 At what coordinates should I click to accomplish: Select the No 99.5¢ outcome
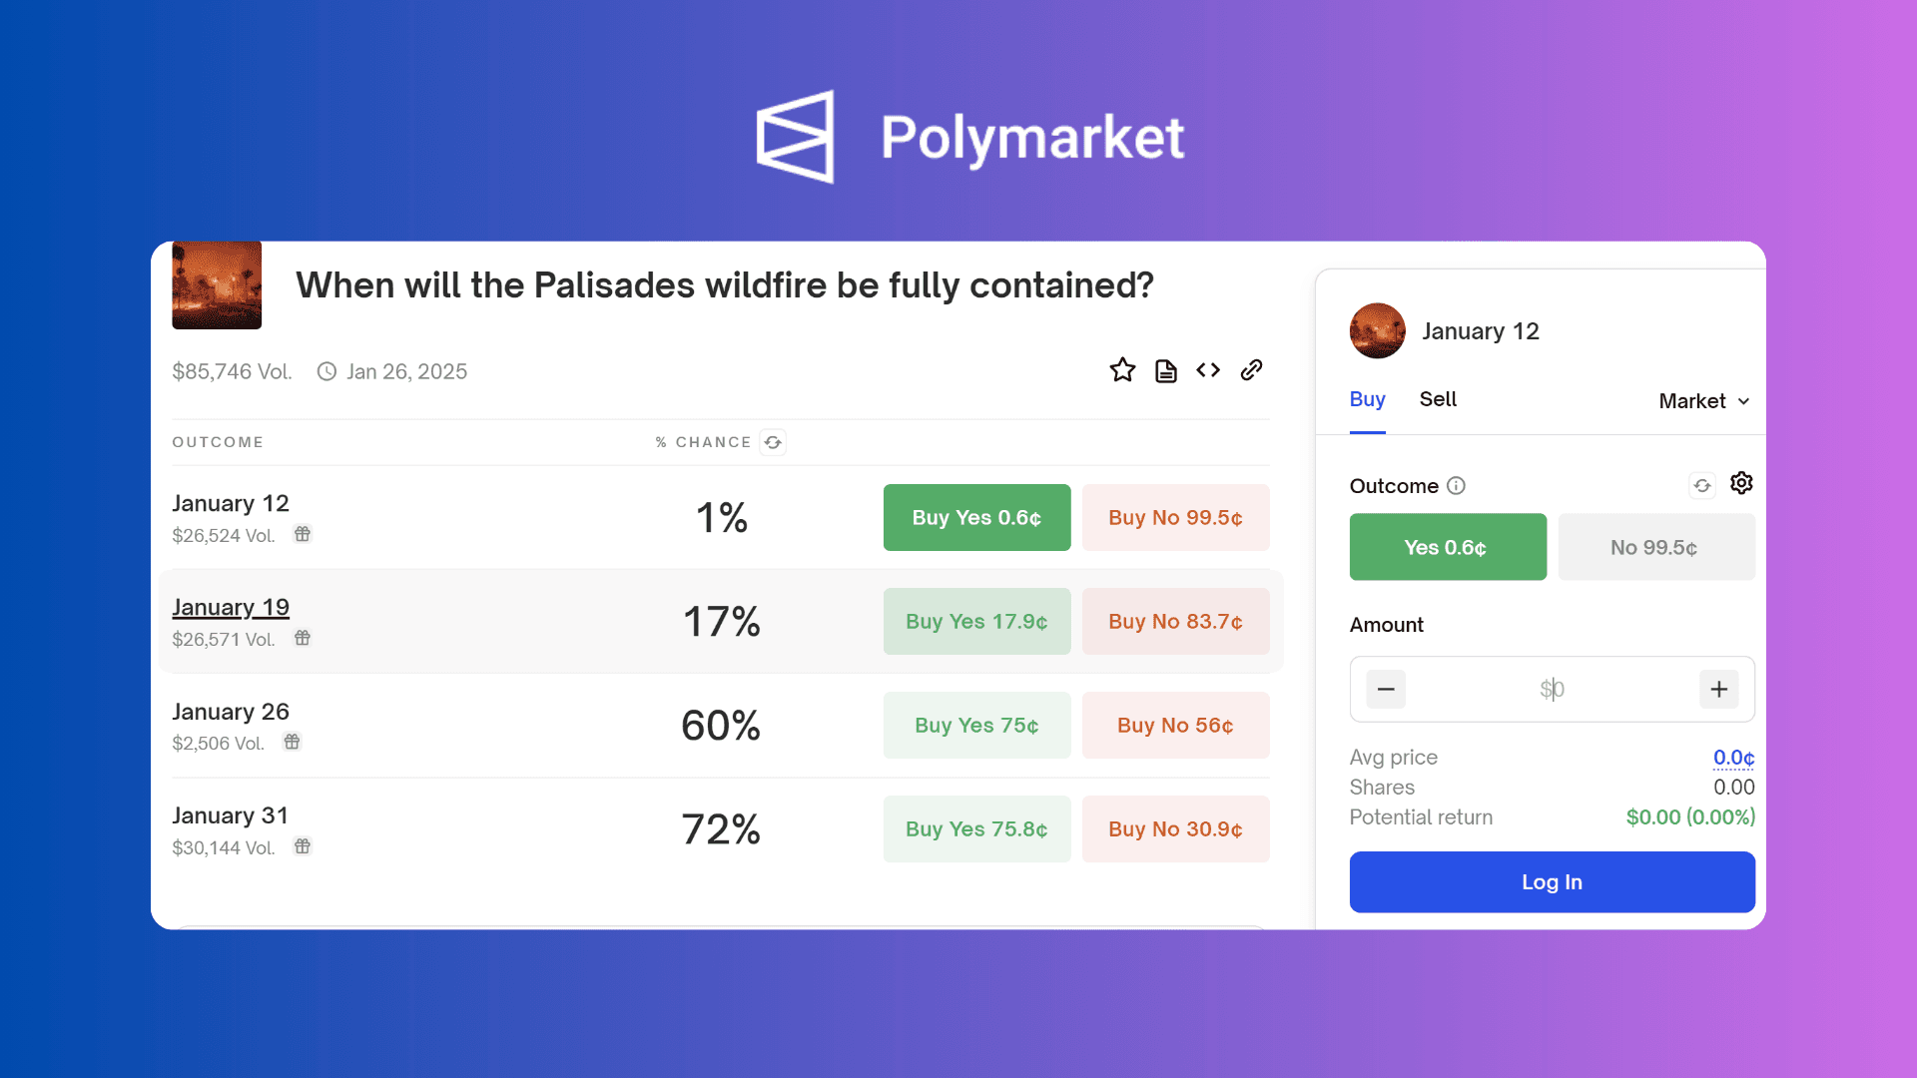[x=1655, y=547]
